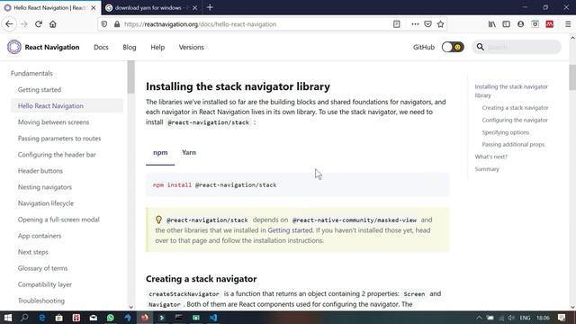Open Passing parameters to routes

click(59, 139)
